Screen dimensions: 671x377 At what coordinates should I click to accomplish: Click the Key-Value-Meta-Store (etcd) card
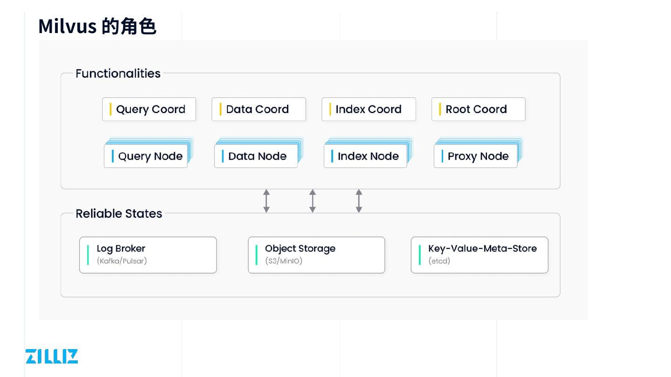479,255
